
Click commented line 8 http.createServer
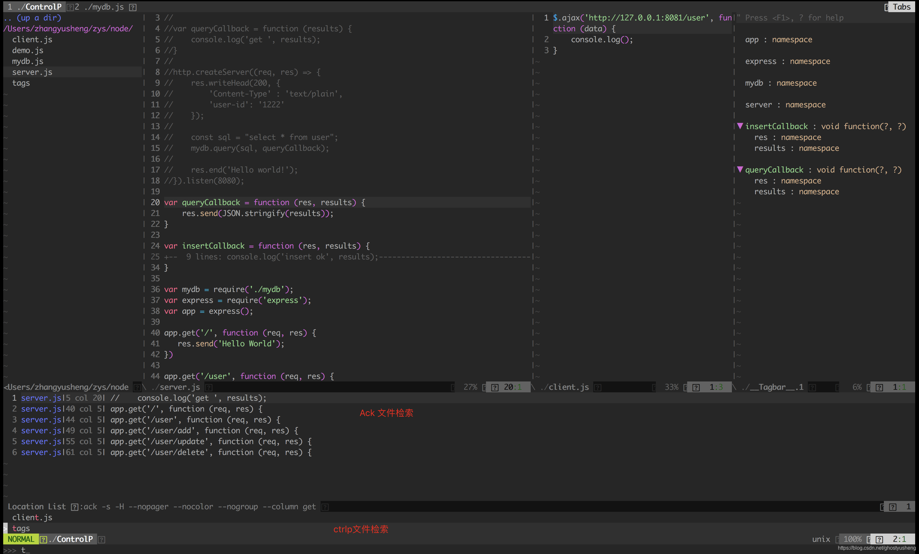pyautogui.click(x=242, y=72)
